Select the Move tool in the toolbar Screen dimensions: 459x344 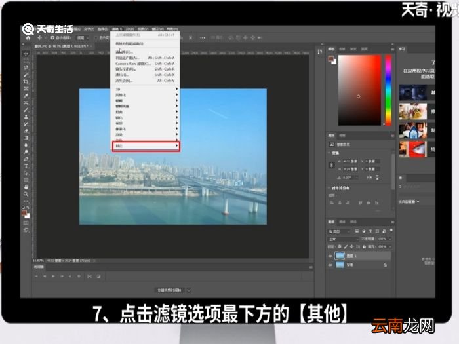pos(26,54)
